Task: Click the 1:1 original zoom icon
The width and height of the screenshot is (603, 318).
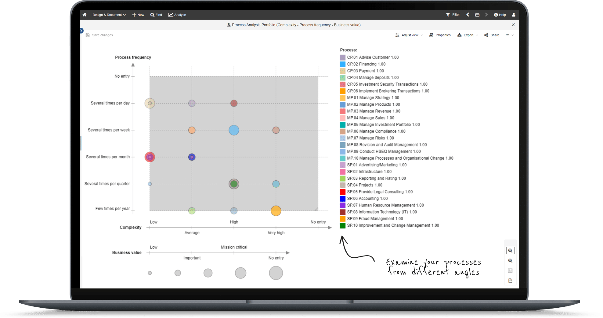Action: click(x=510, y=270)
